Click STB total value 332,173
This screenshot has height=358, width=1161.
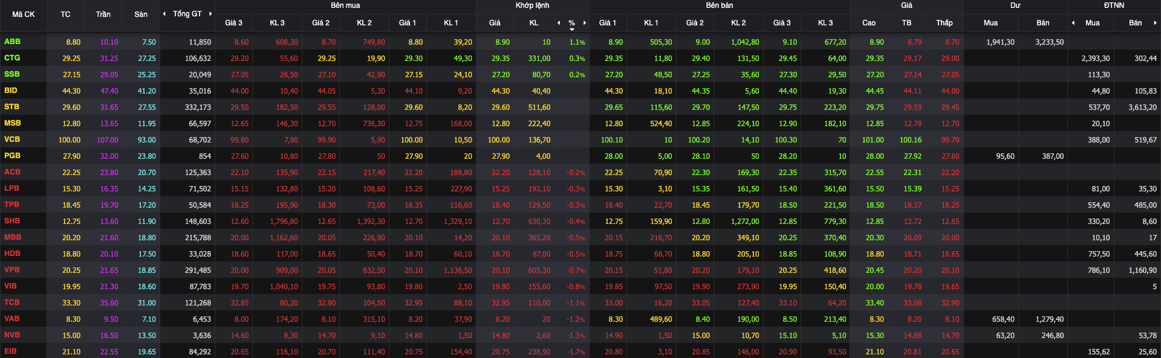coord(198,107)
